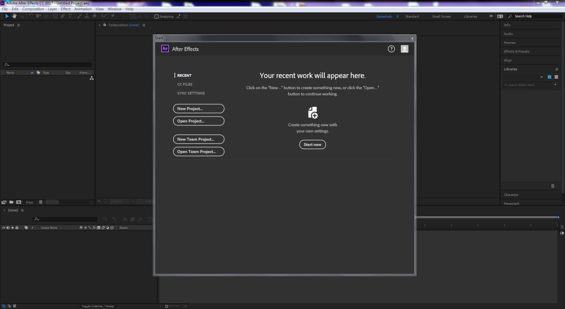Click the timeline label tag column icon
565x309 pixels.
tap(26, 228)
